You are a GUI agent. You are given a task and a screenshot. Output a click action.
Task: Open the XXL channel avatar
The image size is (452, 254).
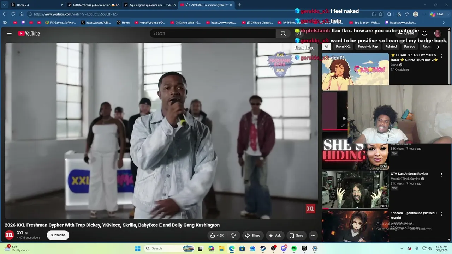coord(9,235)
